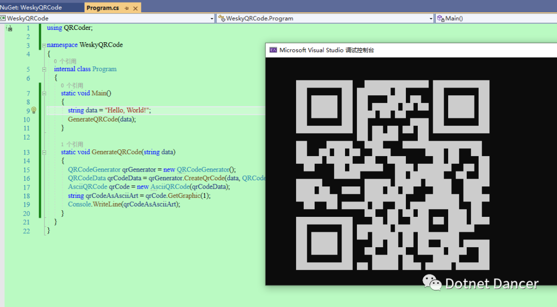Close the Program.cs tab

pyautogui.click(x=135, y=8)
